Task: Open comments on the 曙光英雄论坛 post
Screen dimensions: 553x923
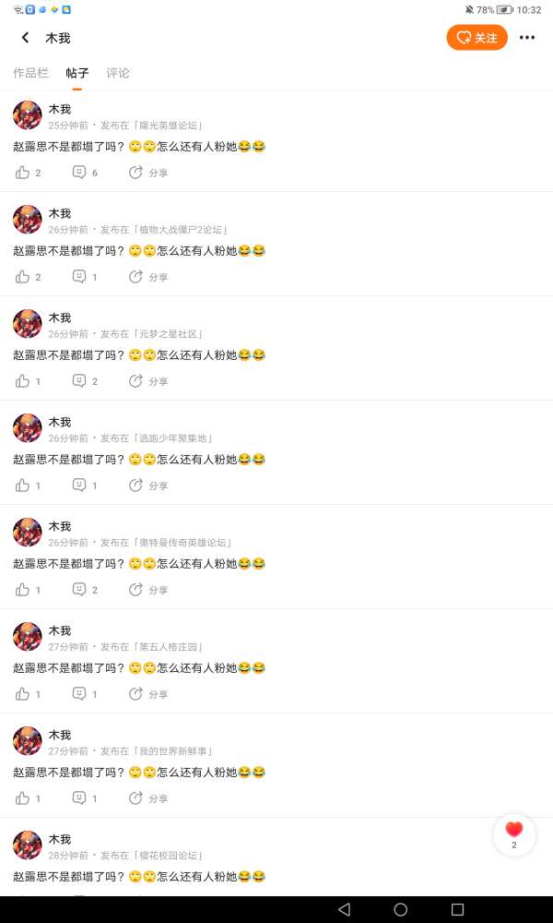Action: pos(85,173)
